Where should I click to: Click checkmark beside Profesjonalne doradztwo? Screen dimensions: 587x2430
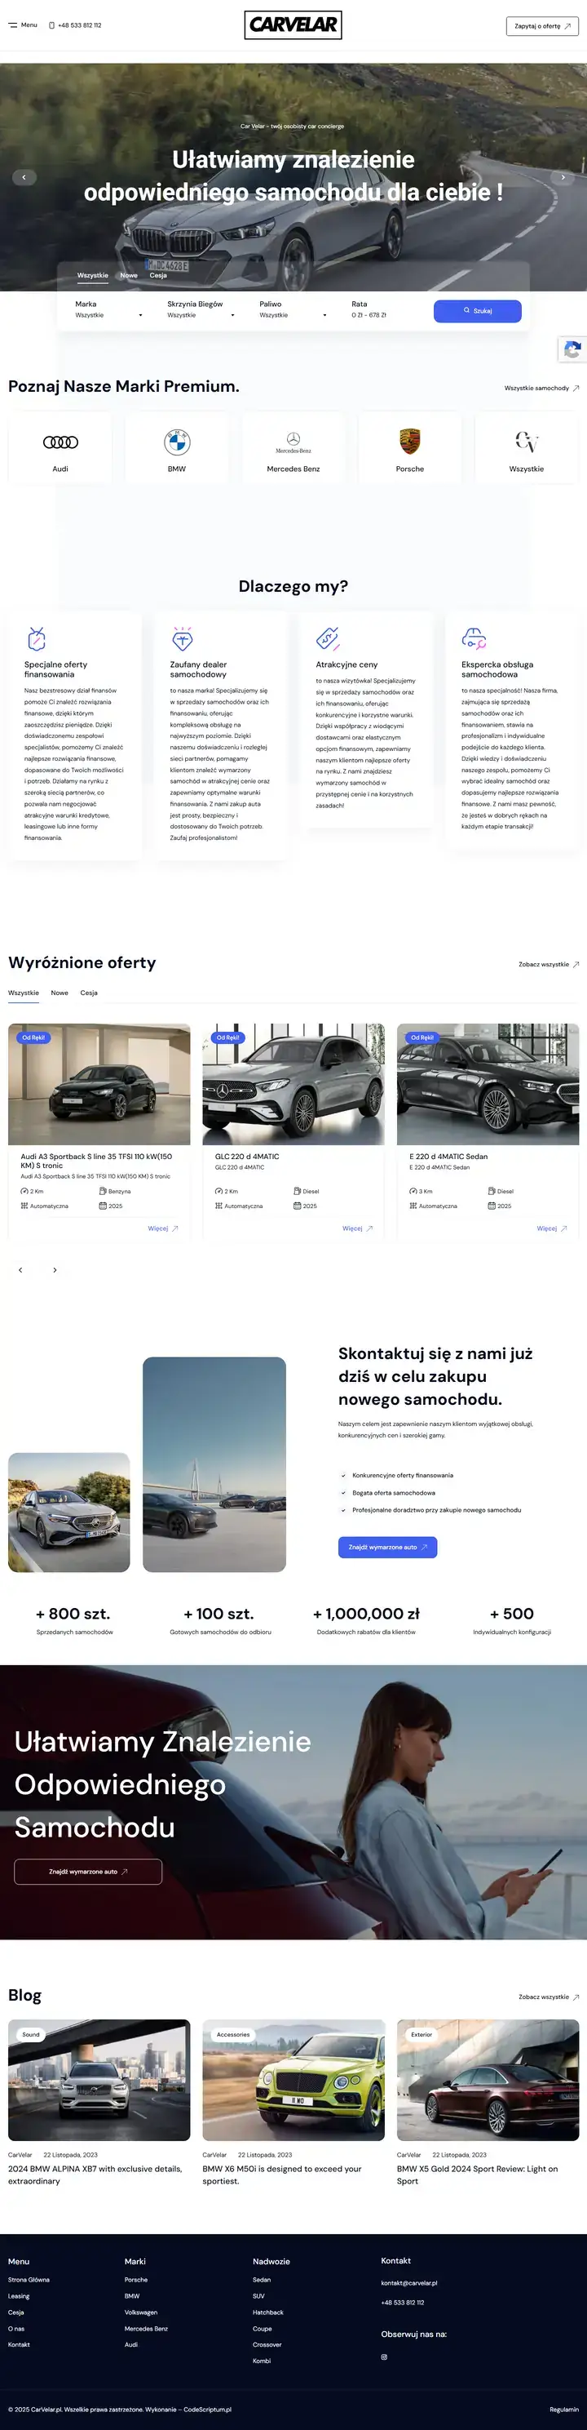pyautogui.click(x=343, y=1509)
